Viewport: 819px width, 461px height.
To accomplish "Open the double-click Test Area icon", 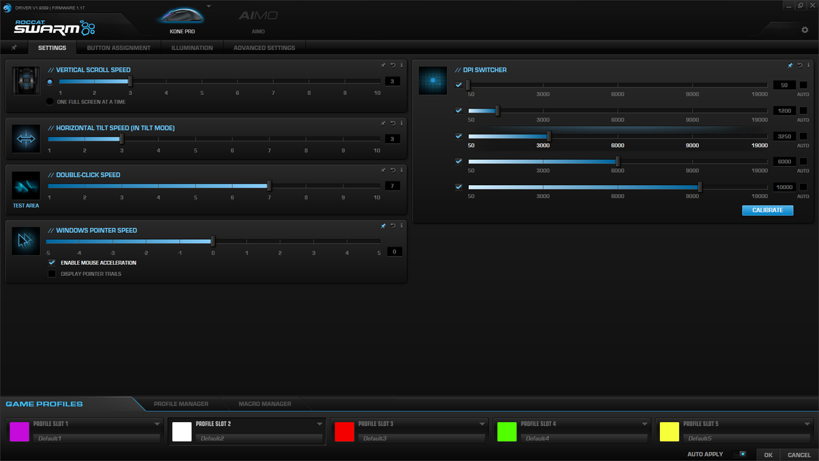I will click(x=25, y=185).
